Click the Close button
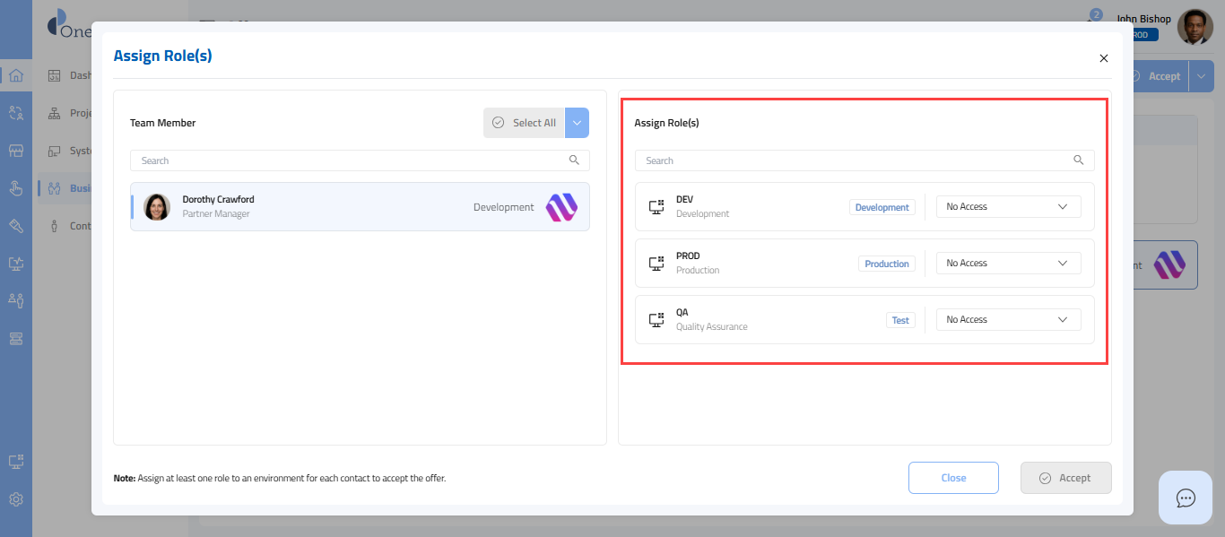The width and height of the screenshot is (1225, 537). click(953, 478)
